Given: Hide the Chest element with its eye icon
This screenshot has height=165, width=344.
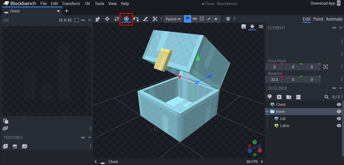Looking at the screenshot, I should pos(339,104).
